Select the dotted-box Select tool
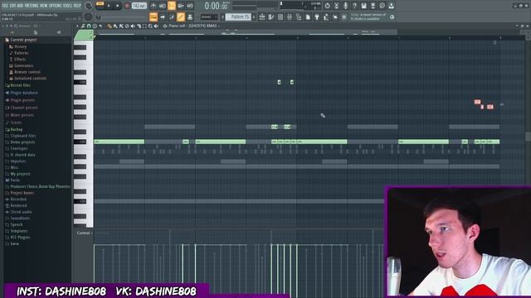 [144, 26]
